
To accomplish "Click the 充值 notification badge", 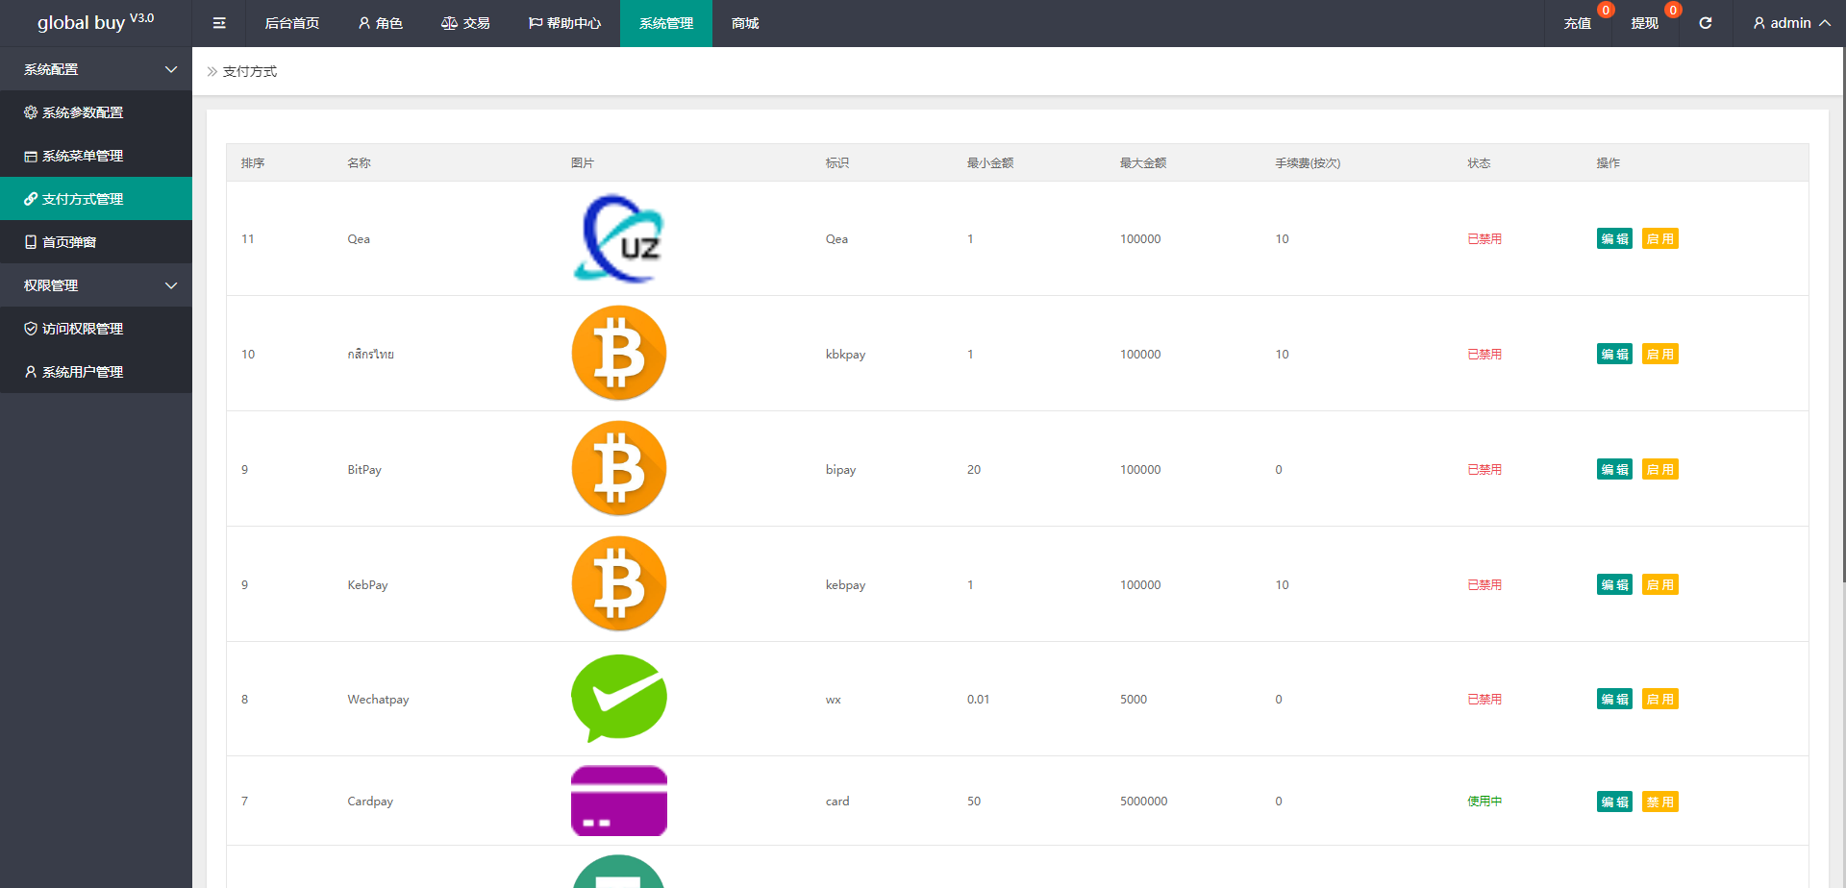I will pyautogui.click(x=1606, y=11).
